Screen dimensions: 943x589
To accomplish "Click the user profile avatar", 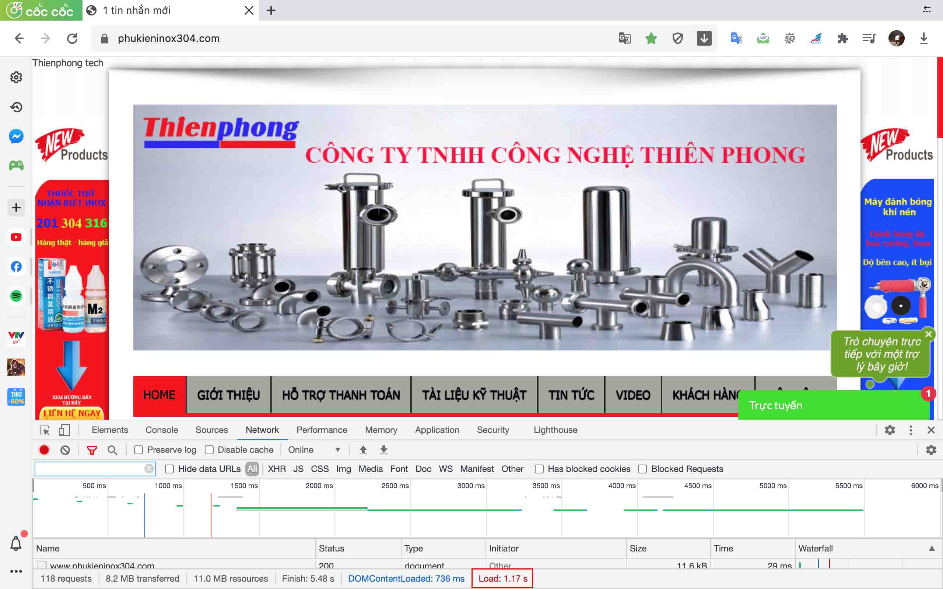I will [x=896, y=38].
